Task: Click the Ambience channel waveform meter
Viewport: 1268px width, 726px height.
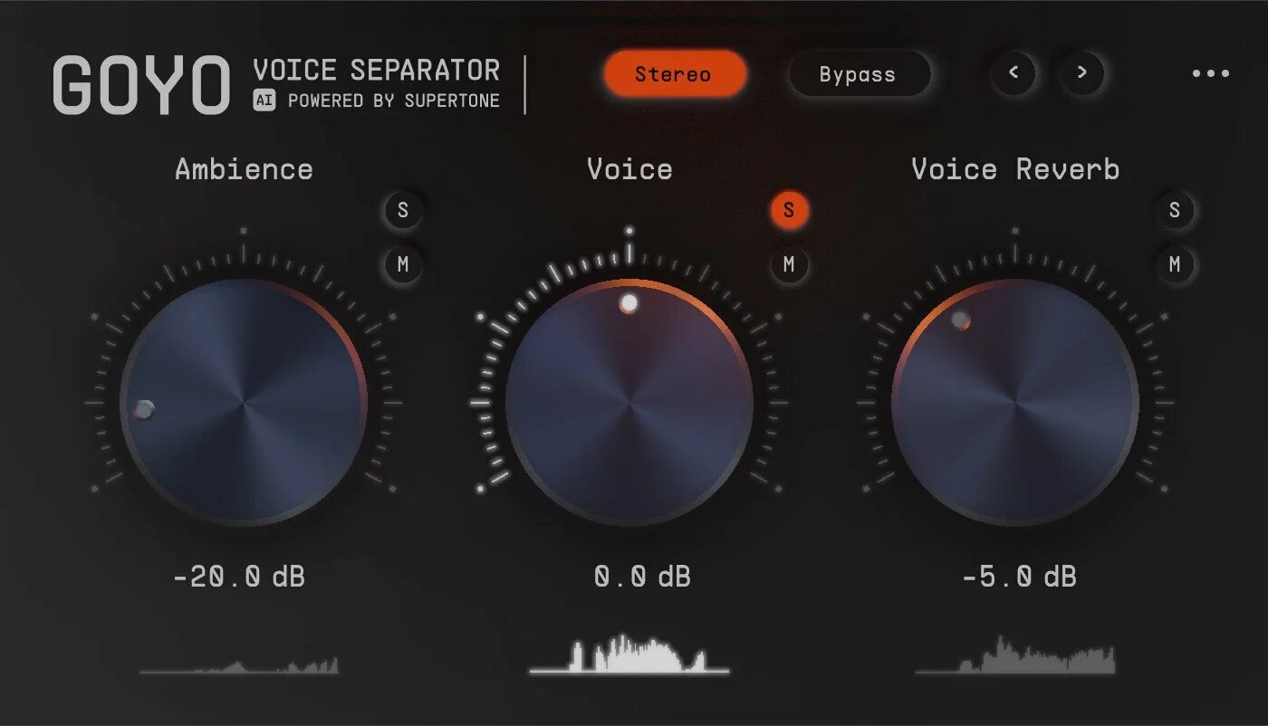Action: tap(240, 668)
